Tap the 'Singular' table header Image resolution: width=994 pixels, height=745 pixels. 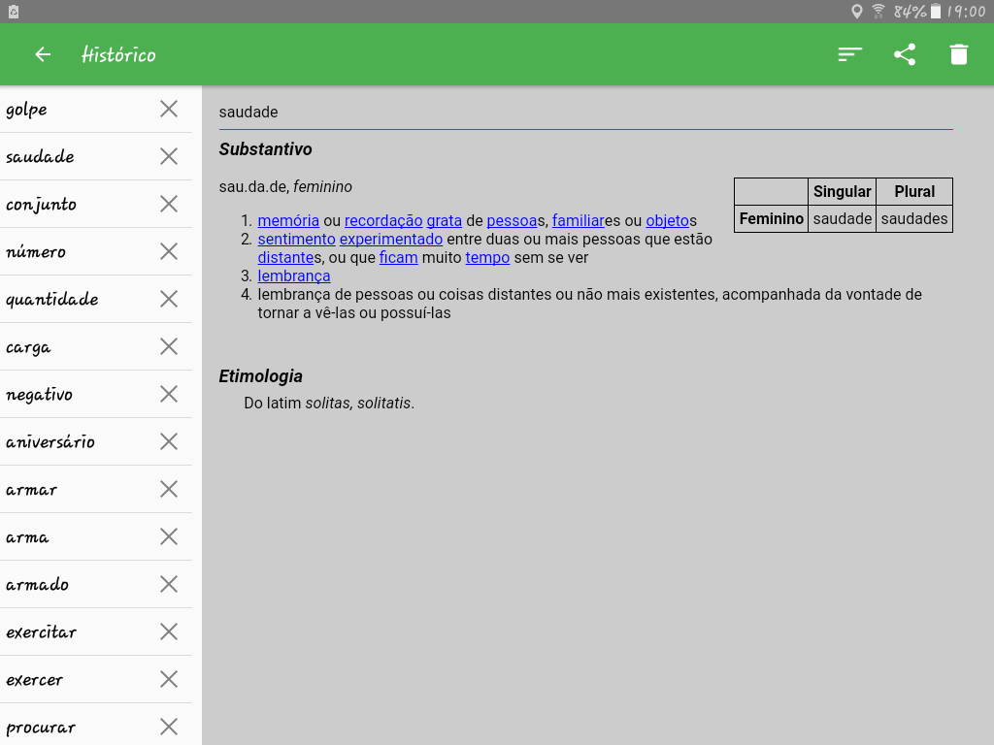[x=842, y=191]
